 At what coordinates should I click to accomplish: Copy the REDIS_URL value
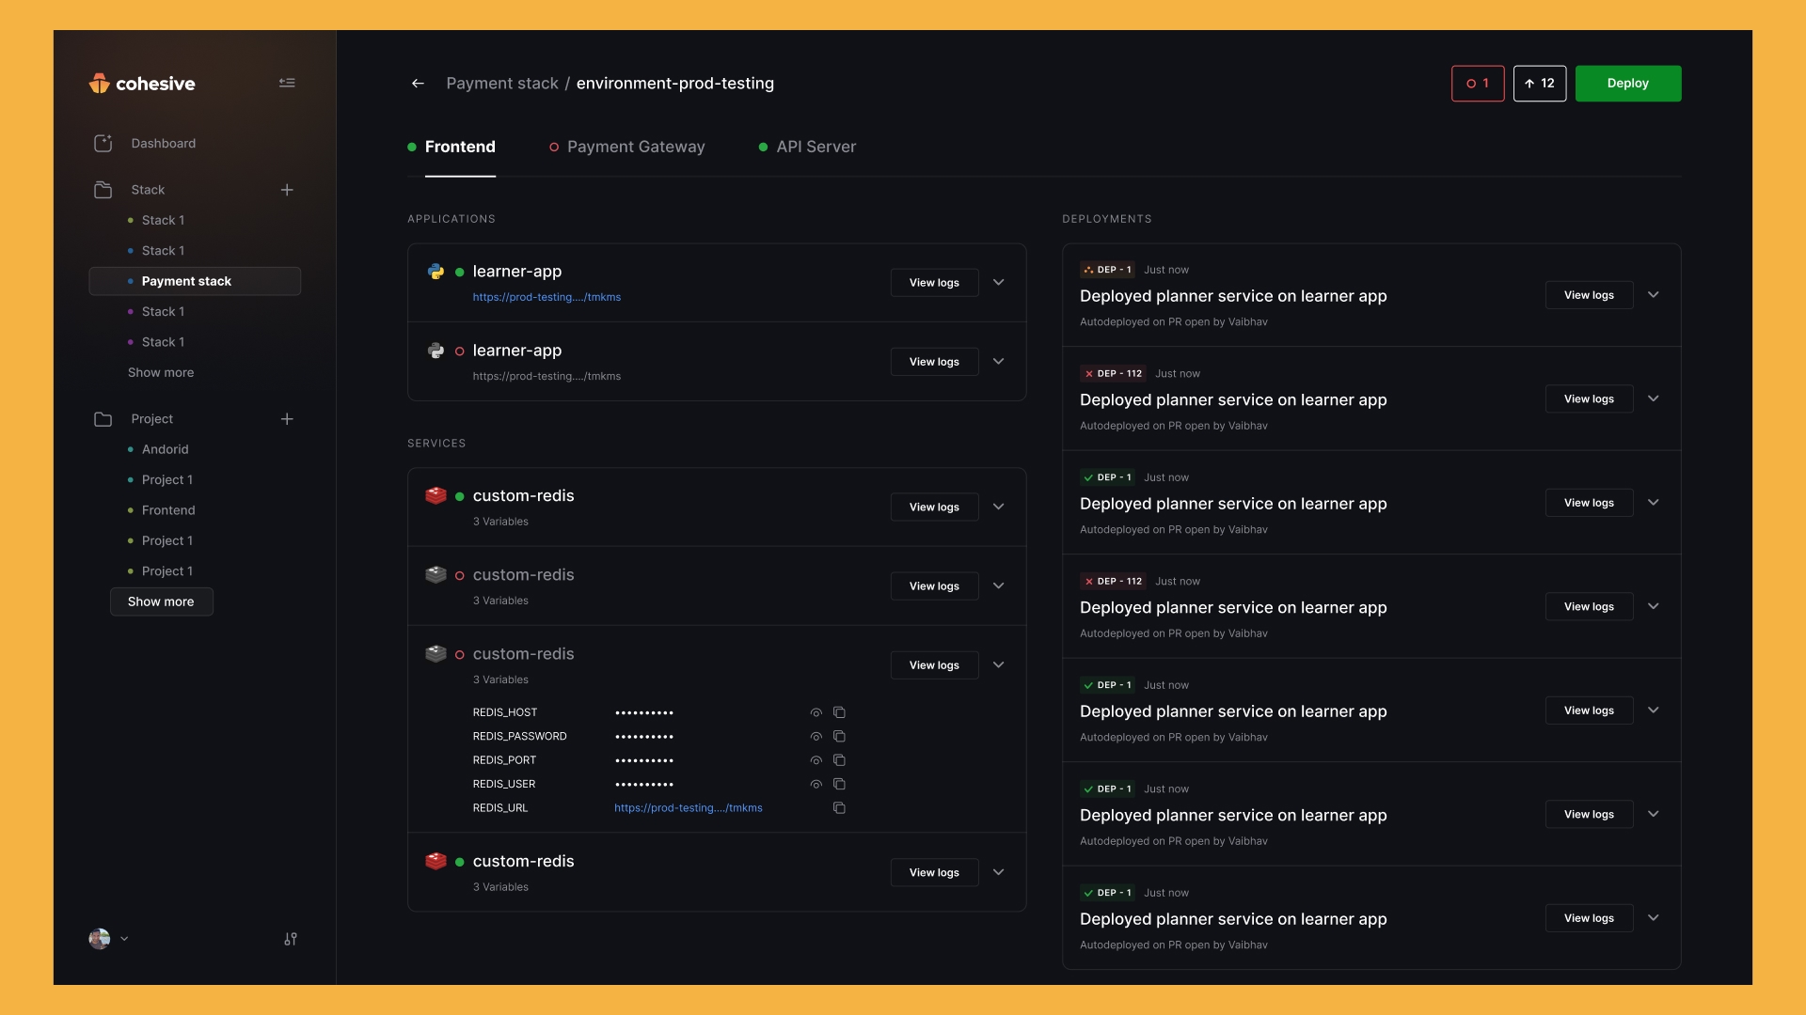click(839, 808)
